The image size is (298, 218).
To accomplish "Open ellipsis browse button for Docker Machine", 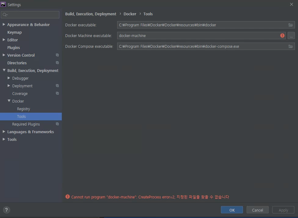I will click(x=291, y=36).
